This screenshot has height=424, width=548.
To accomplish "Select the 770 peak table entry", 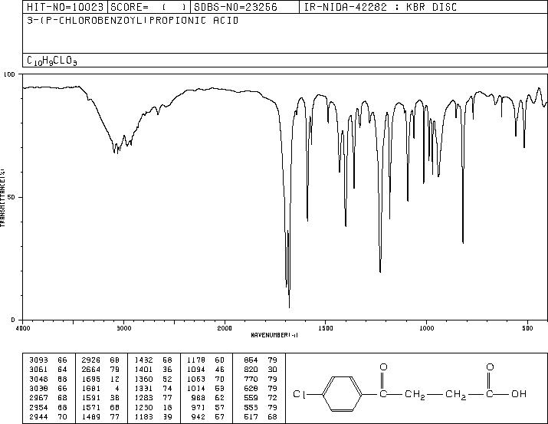I will click(261, 379).
